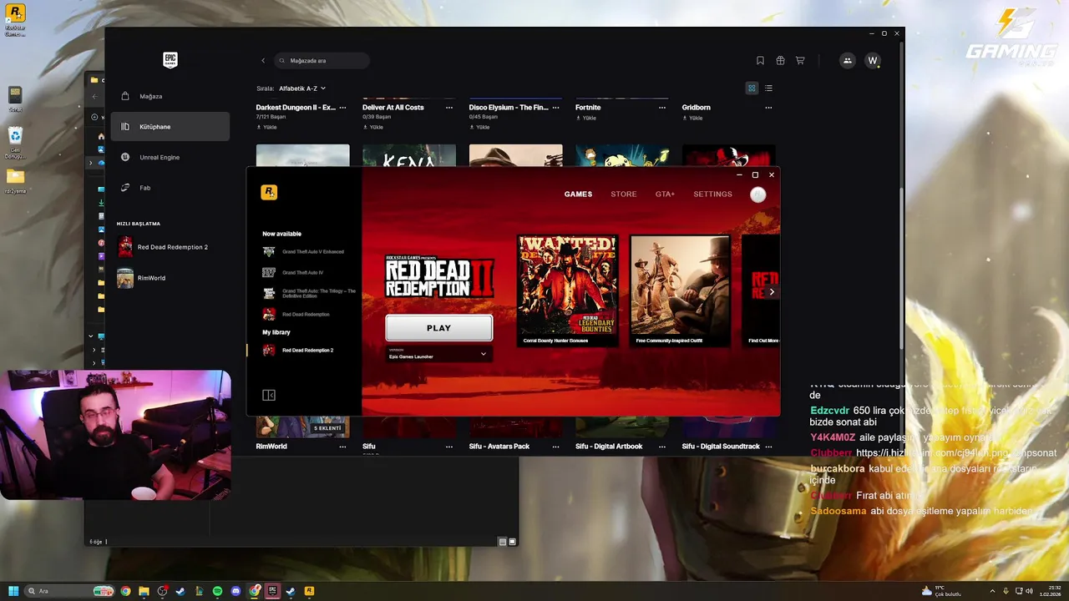Advance news carousel with right arrow
This screenshot has height=601, width=1069.
772,292
